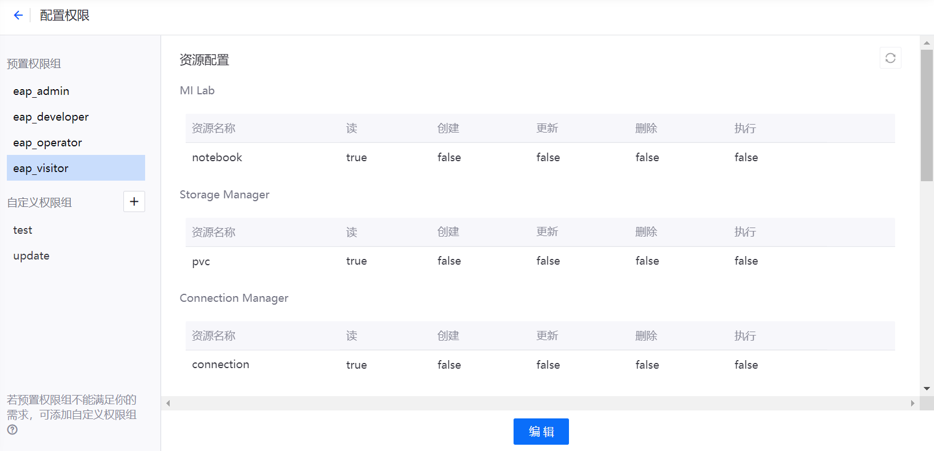Click 读 header in MI Lab table

tap(351, 128)
